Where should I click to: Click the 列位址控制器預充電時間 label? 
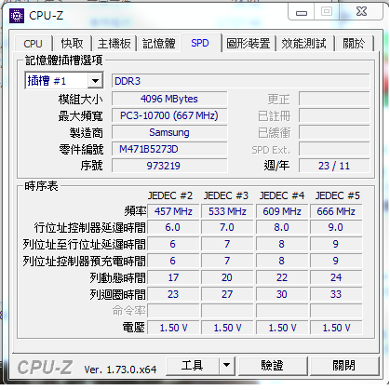click(84, 262)
